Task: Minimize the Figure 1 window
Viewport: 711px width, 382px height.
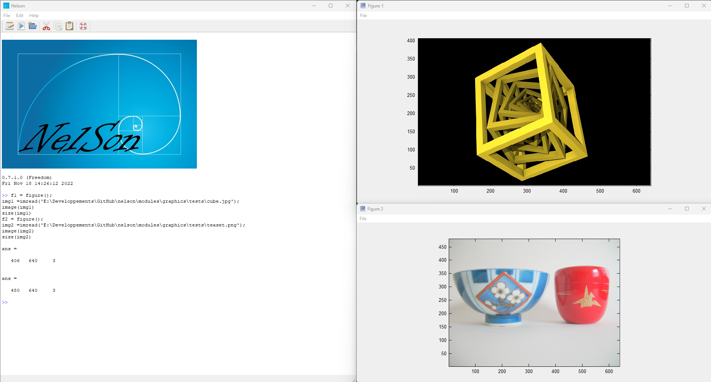Action: pyautogui.click(x=670, y=6)
